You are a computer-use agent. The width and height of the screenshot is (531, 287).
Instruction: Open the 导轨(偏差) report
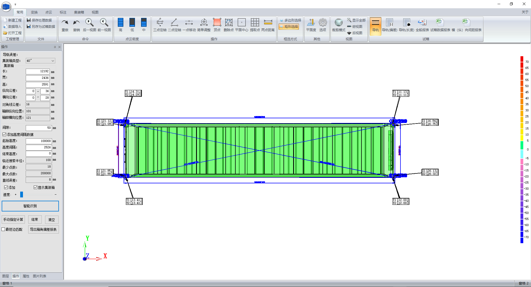[389, 25]
